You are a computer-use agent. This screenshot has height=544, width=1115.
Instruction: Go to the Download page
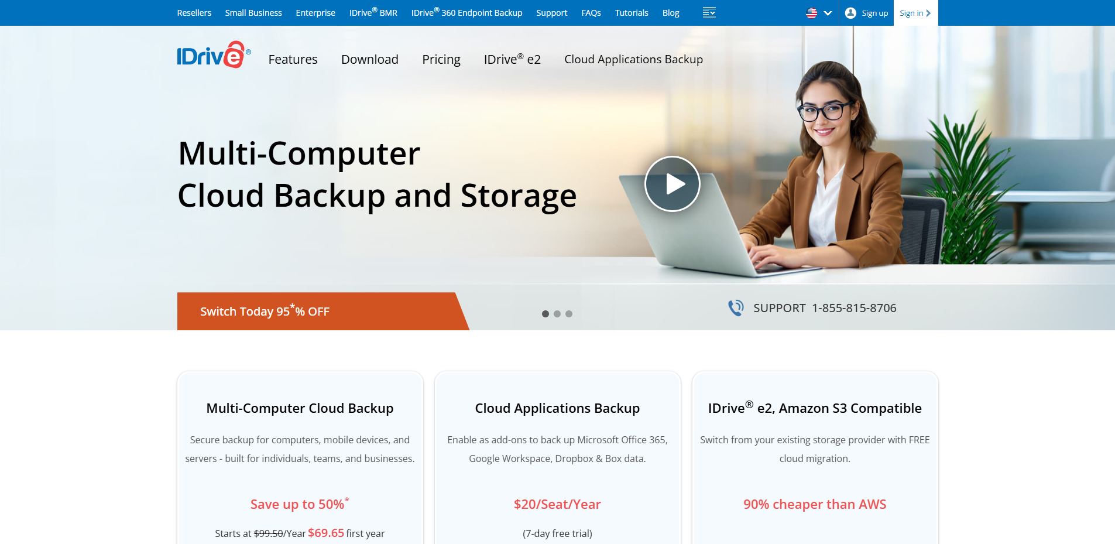click(x=369, y=59)
